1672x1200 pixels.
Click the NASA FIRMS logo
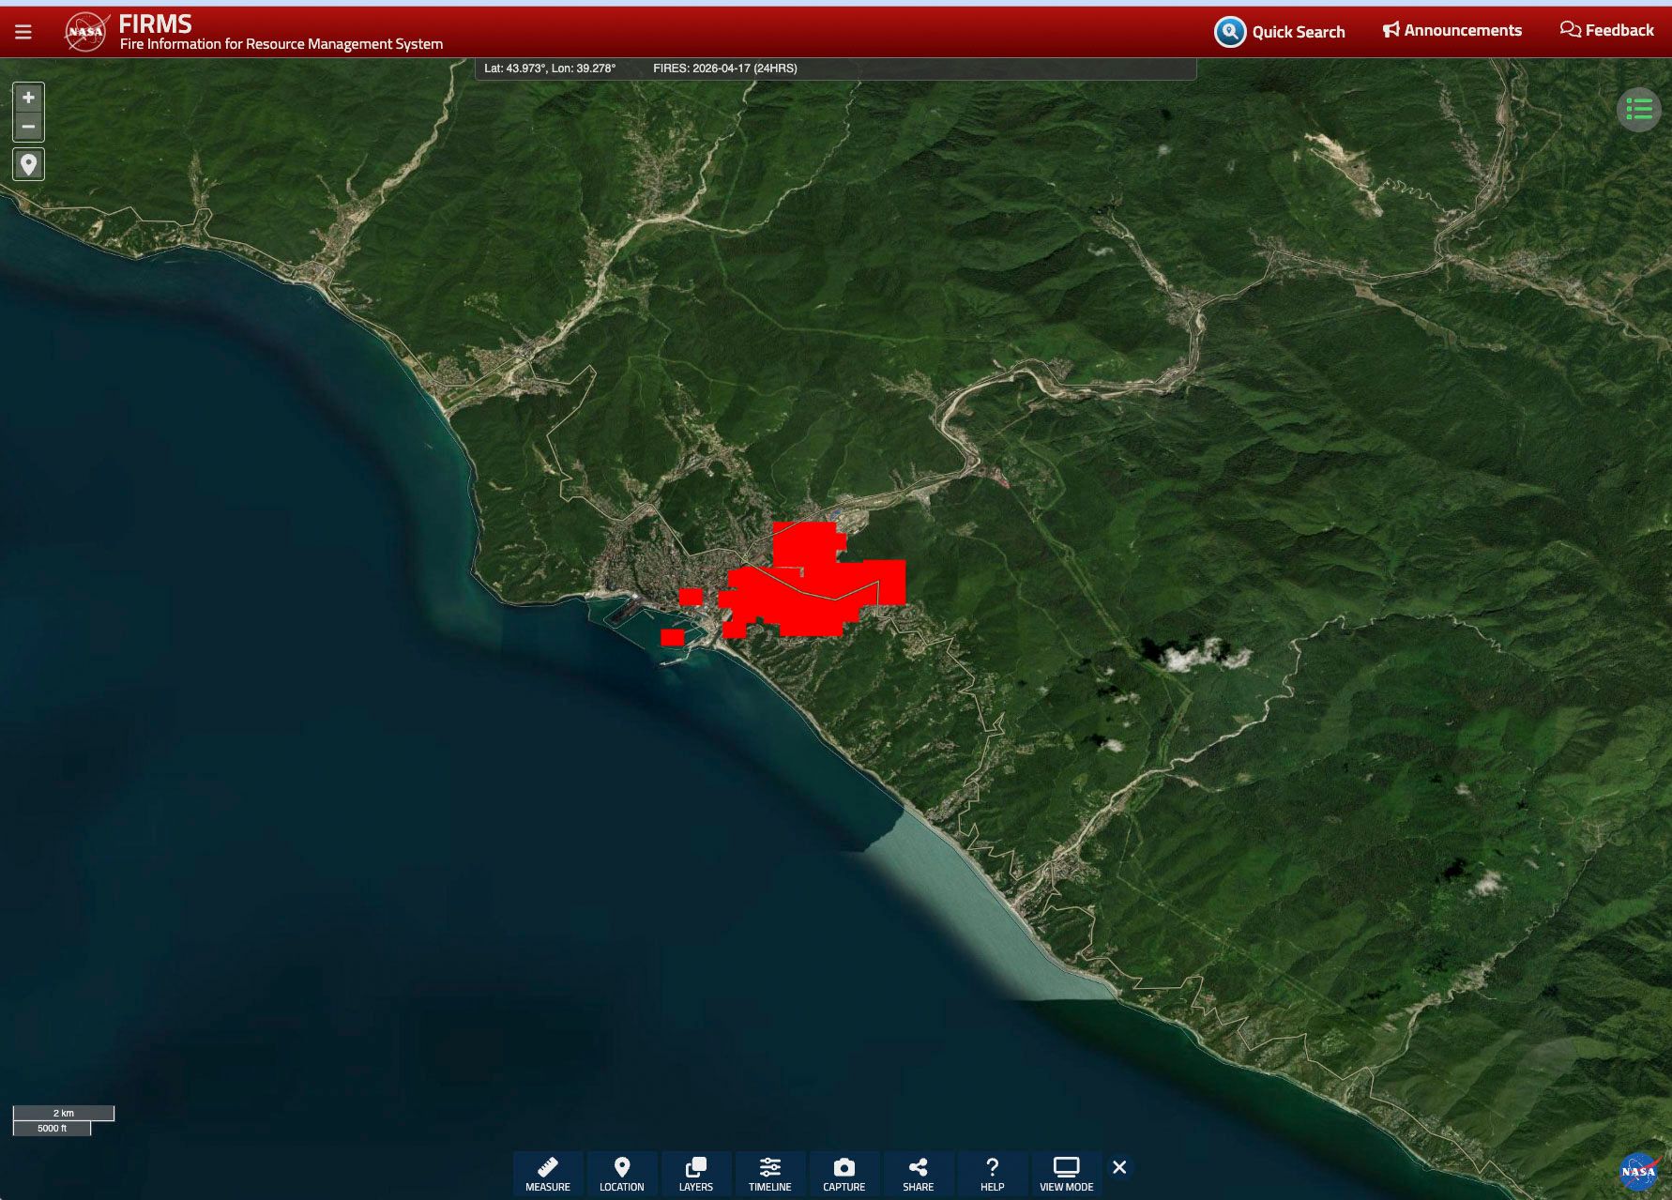click(x=86, y=32)
